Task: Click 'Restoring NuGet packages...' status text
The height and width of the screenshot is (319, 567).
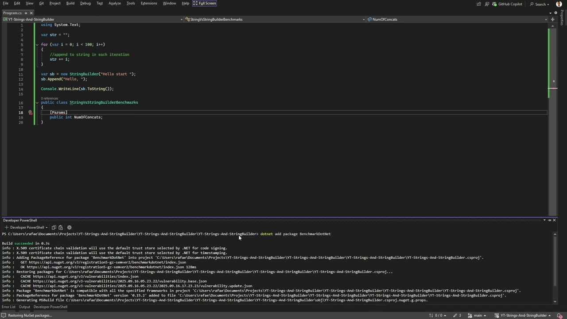Action: (30, 315)
